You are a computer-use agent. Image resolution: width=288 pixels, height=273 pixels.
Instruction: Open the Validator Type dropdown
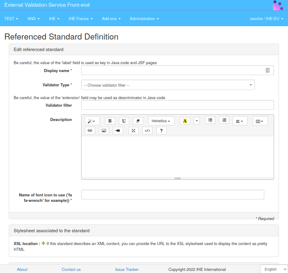click(x=168, y=85)
